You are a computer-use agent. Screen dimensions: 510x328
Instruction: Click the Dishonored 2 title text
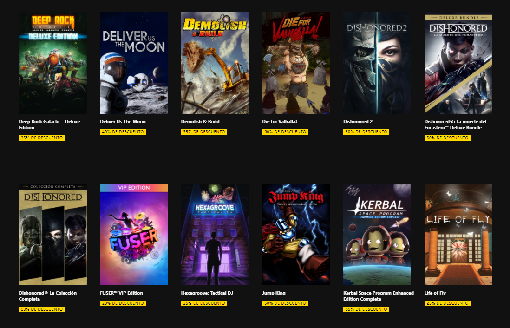[358, 122]
